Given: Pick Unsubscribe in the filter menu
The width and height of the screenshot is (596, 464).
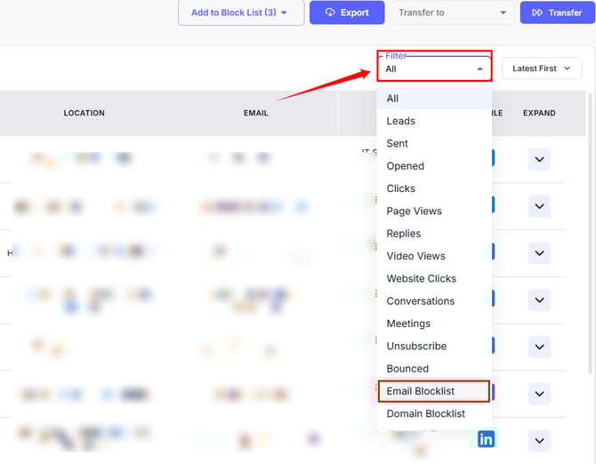Looking at the screenshot, I should click(416, 346).
